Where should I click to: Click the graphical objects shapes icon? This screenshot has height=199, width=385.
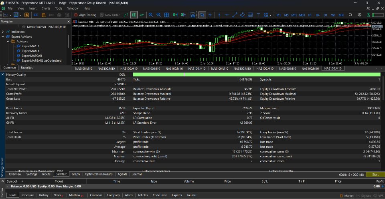[265, 15]
